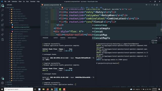Viewport: 162px width, 91px height.
Task: Open the Source Control view
Action: [3, 15]
